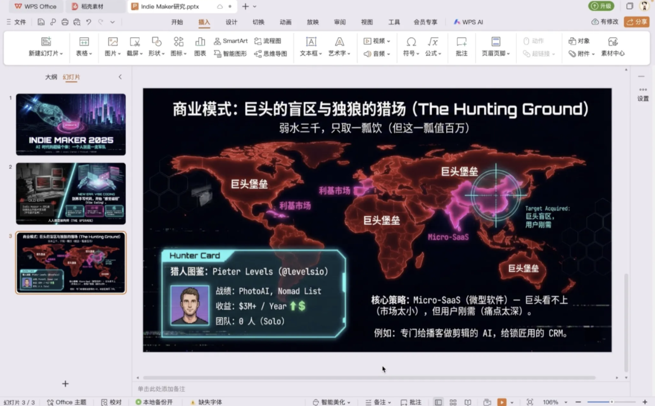Open the Material Center (素材中心)

pos(612,46)
